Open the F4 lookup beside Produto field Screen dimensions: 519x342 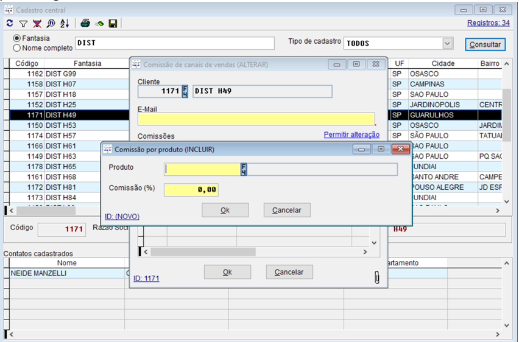[x=244, y=169]
